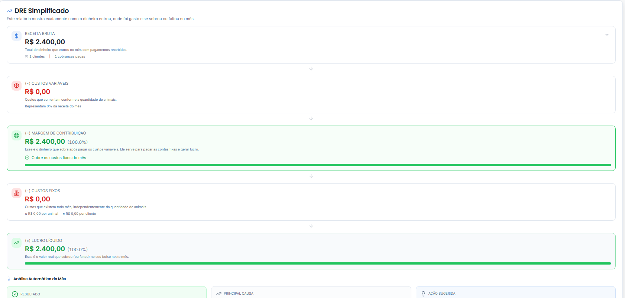The image size is (625, 298).
Task: Click the trend icon beside DRE Simplificado
Action: (10, 11)
